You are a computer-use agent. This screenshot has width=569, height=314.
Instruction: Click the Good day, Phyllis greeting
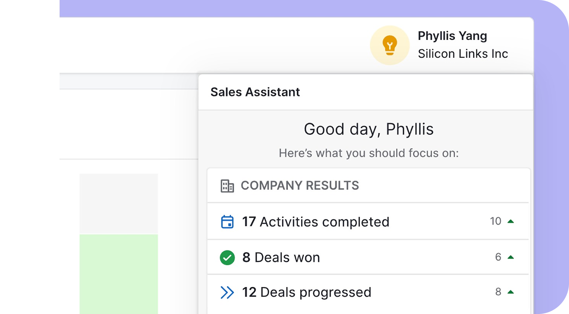coord(368,129)
